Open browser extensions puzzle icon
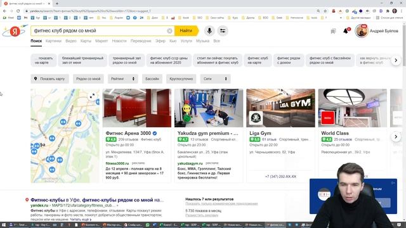Screen dimensions: 406x228 tap(388, 11)
